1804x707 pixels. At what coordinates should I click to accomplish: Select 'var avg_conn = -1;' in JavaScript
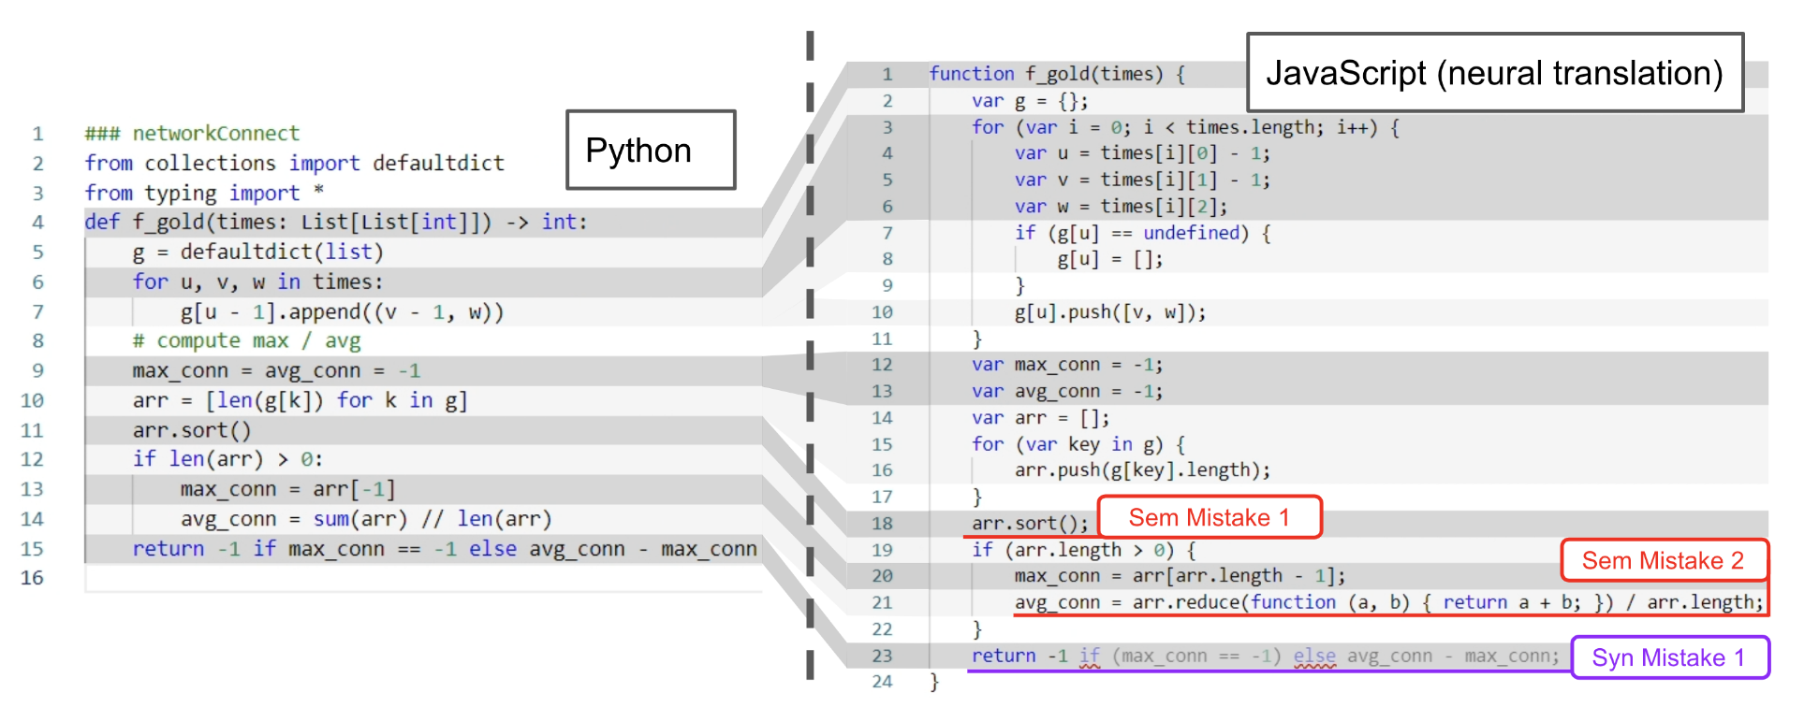click(1067, 391)
